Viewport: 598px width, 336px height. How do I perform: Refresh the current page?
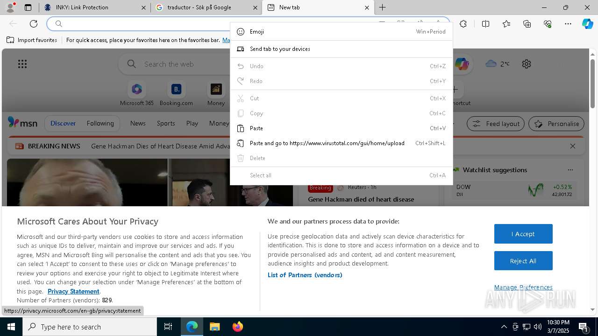(x=34, y=24)
